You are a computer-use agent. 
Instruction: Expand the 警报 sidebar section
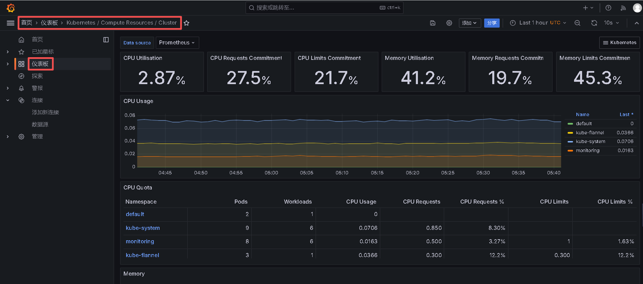tap(8, 88)
